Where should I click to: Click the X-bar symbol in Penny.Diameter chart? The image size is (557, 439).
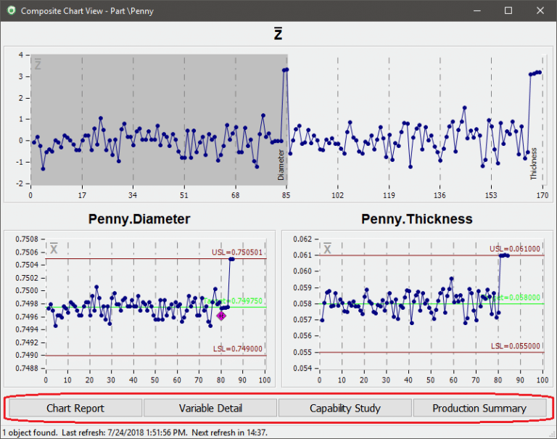point(53,249)
